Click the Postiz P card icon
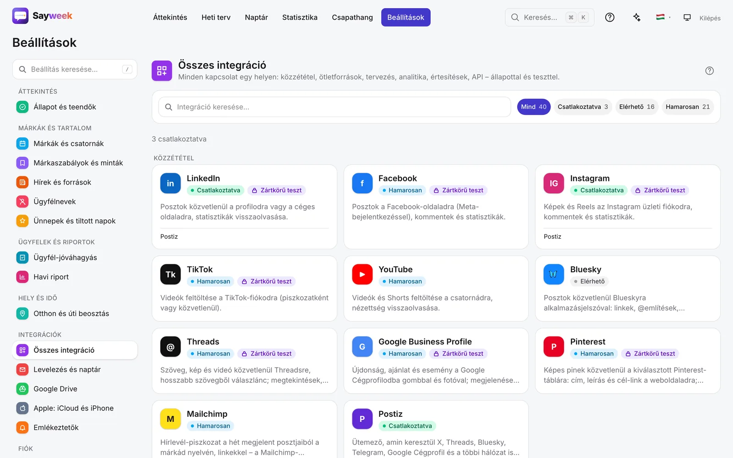The width and height of the screenshot is (733, 458). point(362,419)
